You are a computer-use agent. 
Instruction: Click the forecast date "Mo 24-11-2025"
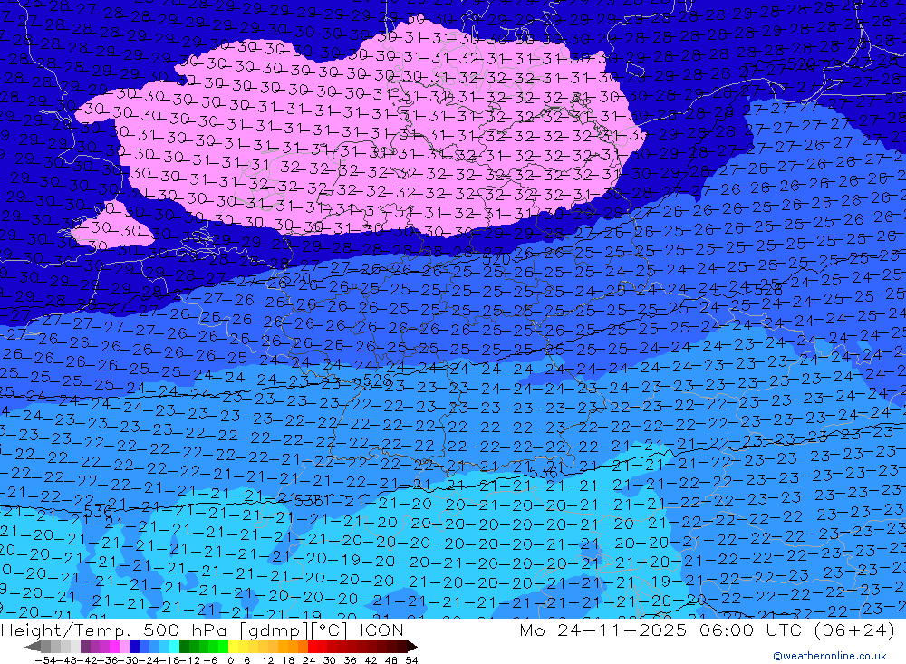pyautogui.click(x=603, y=630)
